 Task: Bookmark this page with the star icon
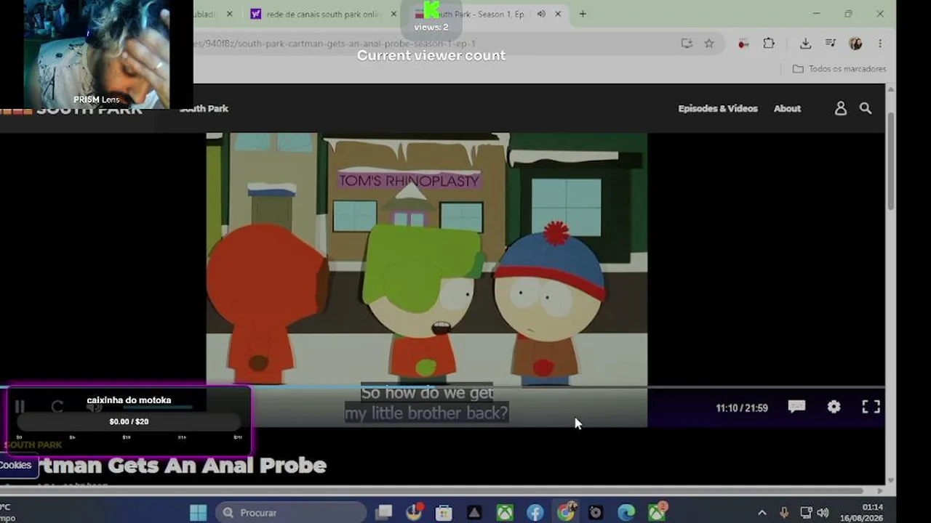click(x=709, y=44)
